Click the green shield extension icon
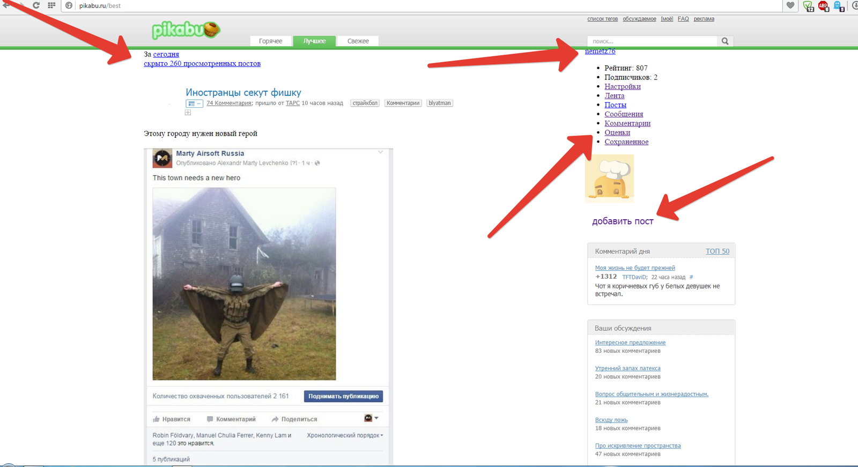The width and height of the screenshot is (858, 467). (808, 6)
